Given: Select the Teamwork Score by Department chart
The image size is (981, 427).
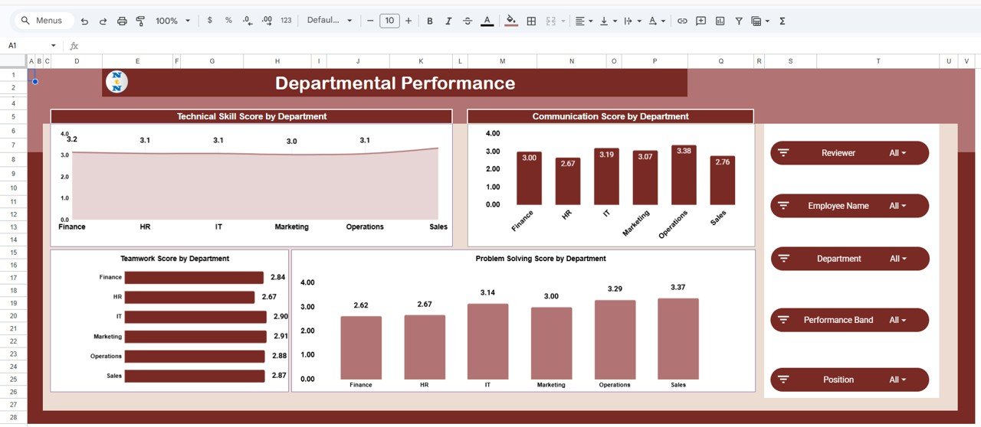Looking at the screenshot, I should tap(169, 321).
